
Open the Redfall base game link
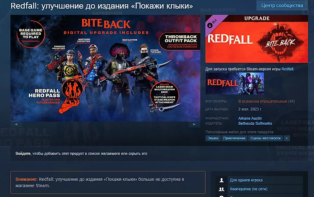(287, 69)
